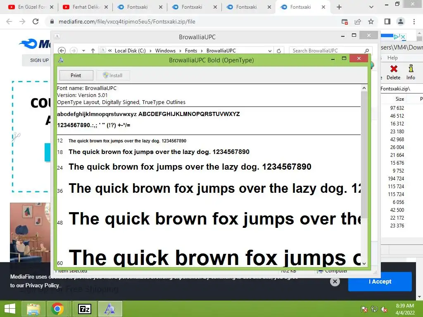Open Google Chrome from the taskbar

(57, 309)
